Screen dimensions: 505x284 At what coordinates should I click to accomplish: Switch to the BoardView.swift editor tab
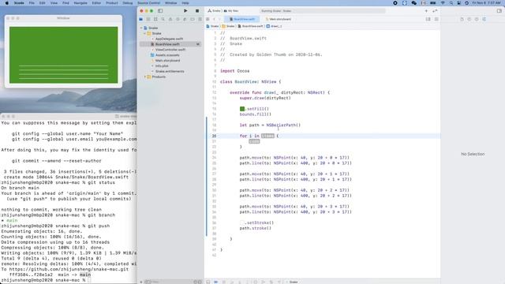coord(242,19)
